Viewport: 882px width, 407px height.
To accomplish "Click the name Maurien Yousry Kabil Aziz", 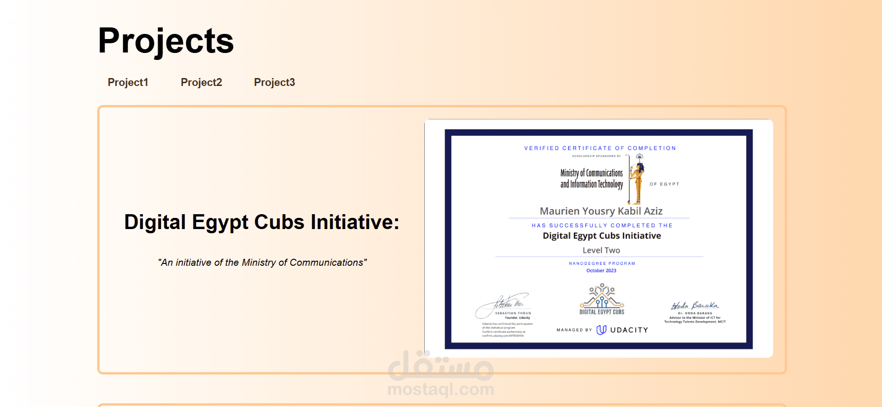I will pos(601,211).
